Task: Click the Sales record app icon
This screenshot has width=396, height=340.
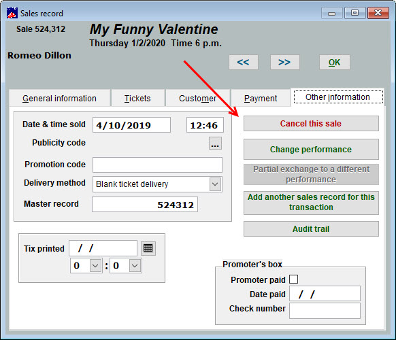Action: (x=12, y=13)
